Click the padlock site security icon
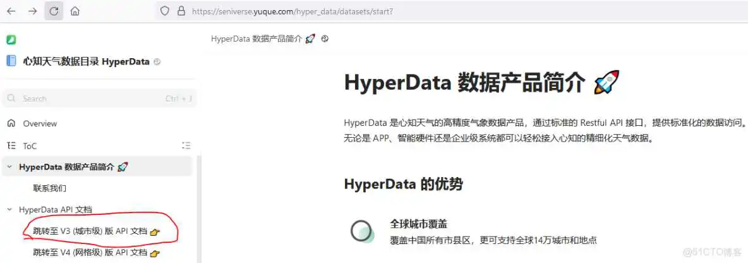Screen dimensions: 748x263 click(x=181, y=11)
